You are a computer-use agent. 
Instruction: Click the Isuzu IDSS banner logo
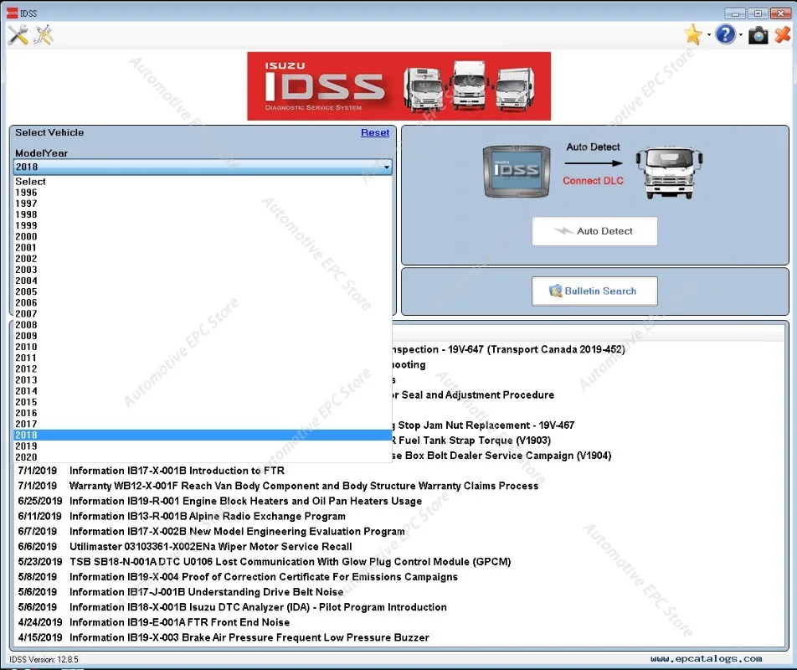click(x=399, y=86)
